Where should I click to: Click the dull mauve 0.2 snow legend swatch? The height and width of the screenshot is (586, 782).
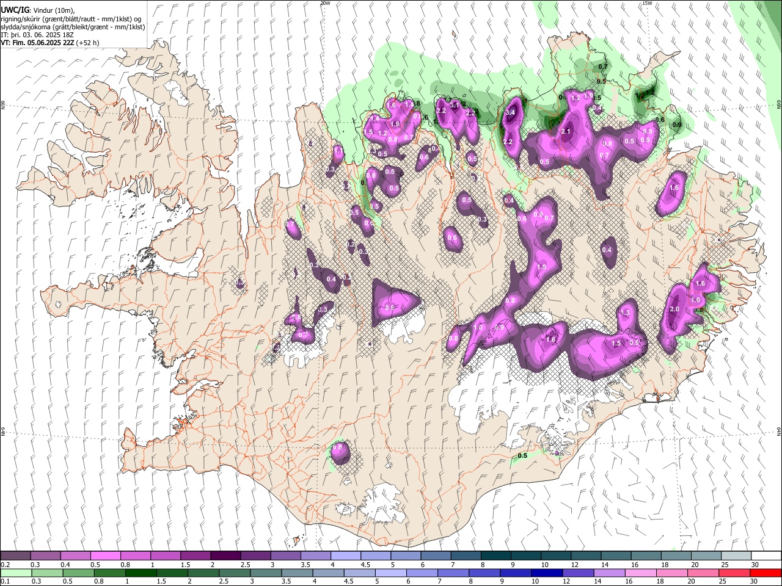[x=15, y=556]
